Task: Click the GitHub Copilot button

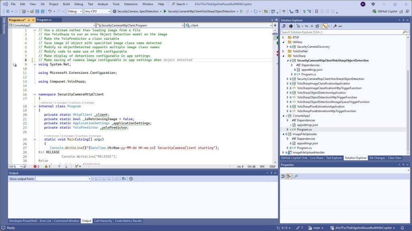Action: [x=384, y=11]
